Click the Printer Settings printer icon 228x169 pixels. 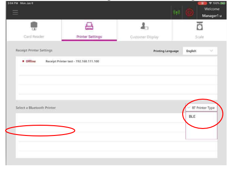coord(89,26)
